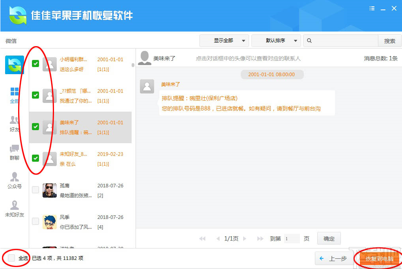402x269 pixels.
Task: Uncheck the 美味来了 conversation checkbox
Action: (35, 127)
